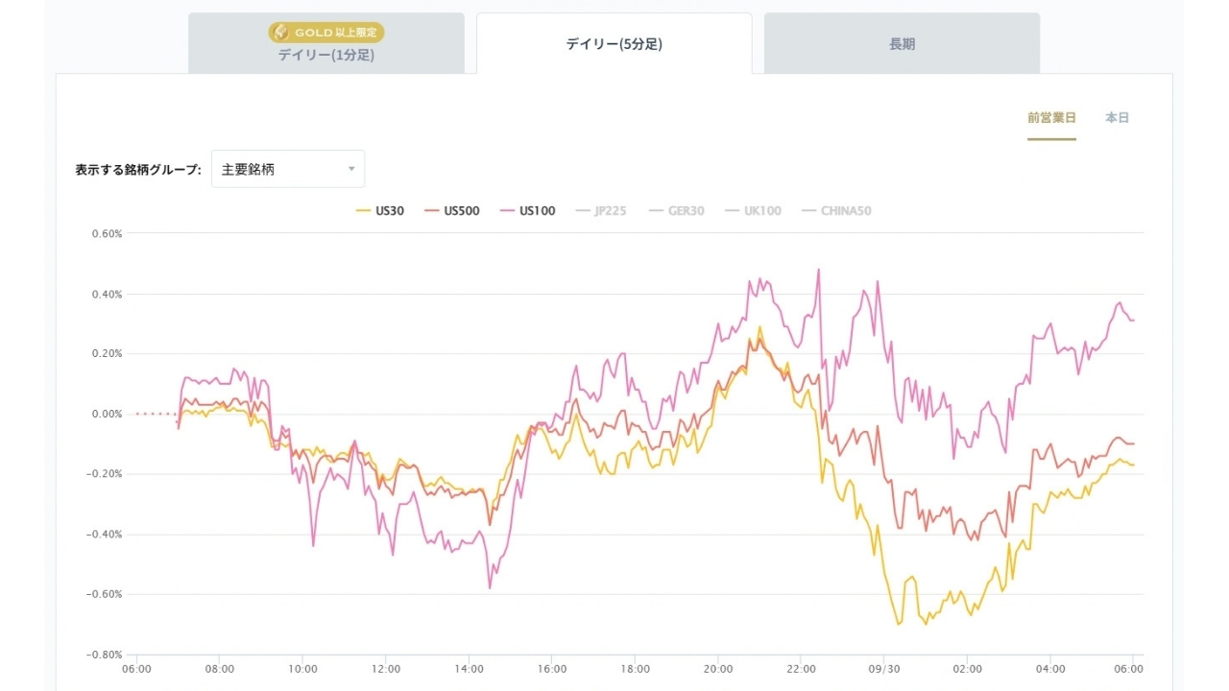Screen dimensions: 1229x691
Task: Click the -0.80% y-axis label
Action: point(105,655)
